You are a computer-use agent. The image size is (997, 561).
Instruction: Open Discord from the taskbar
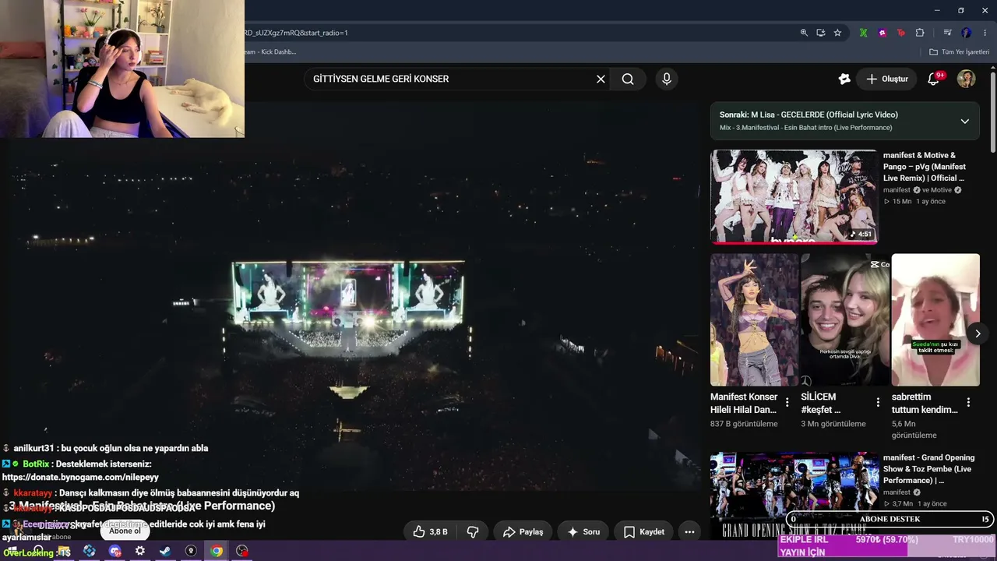tap(115, 551)
